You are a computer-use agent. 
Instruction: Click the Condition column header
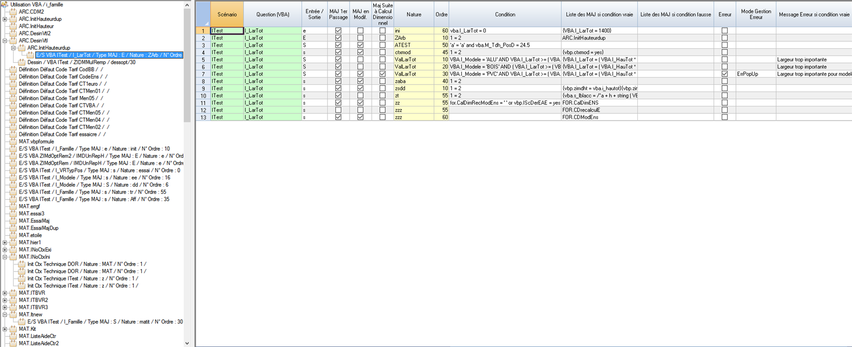(x=504, y=15)
